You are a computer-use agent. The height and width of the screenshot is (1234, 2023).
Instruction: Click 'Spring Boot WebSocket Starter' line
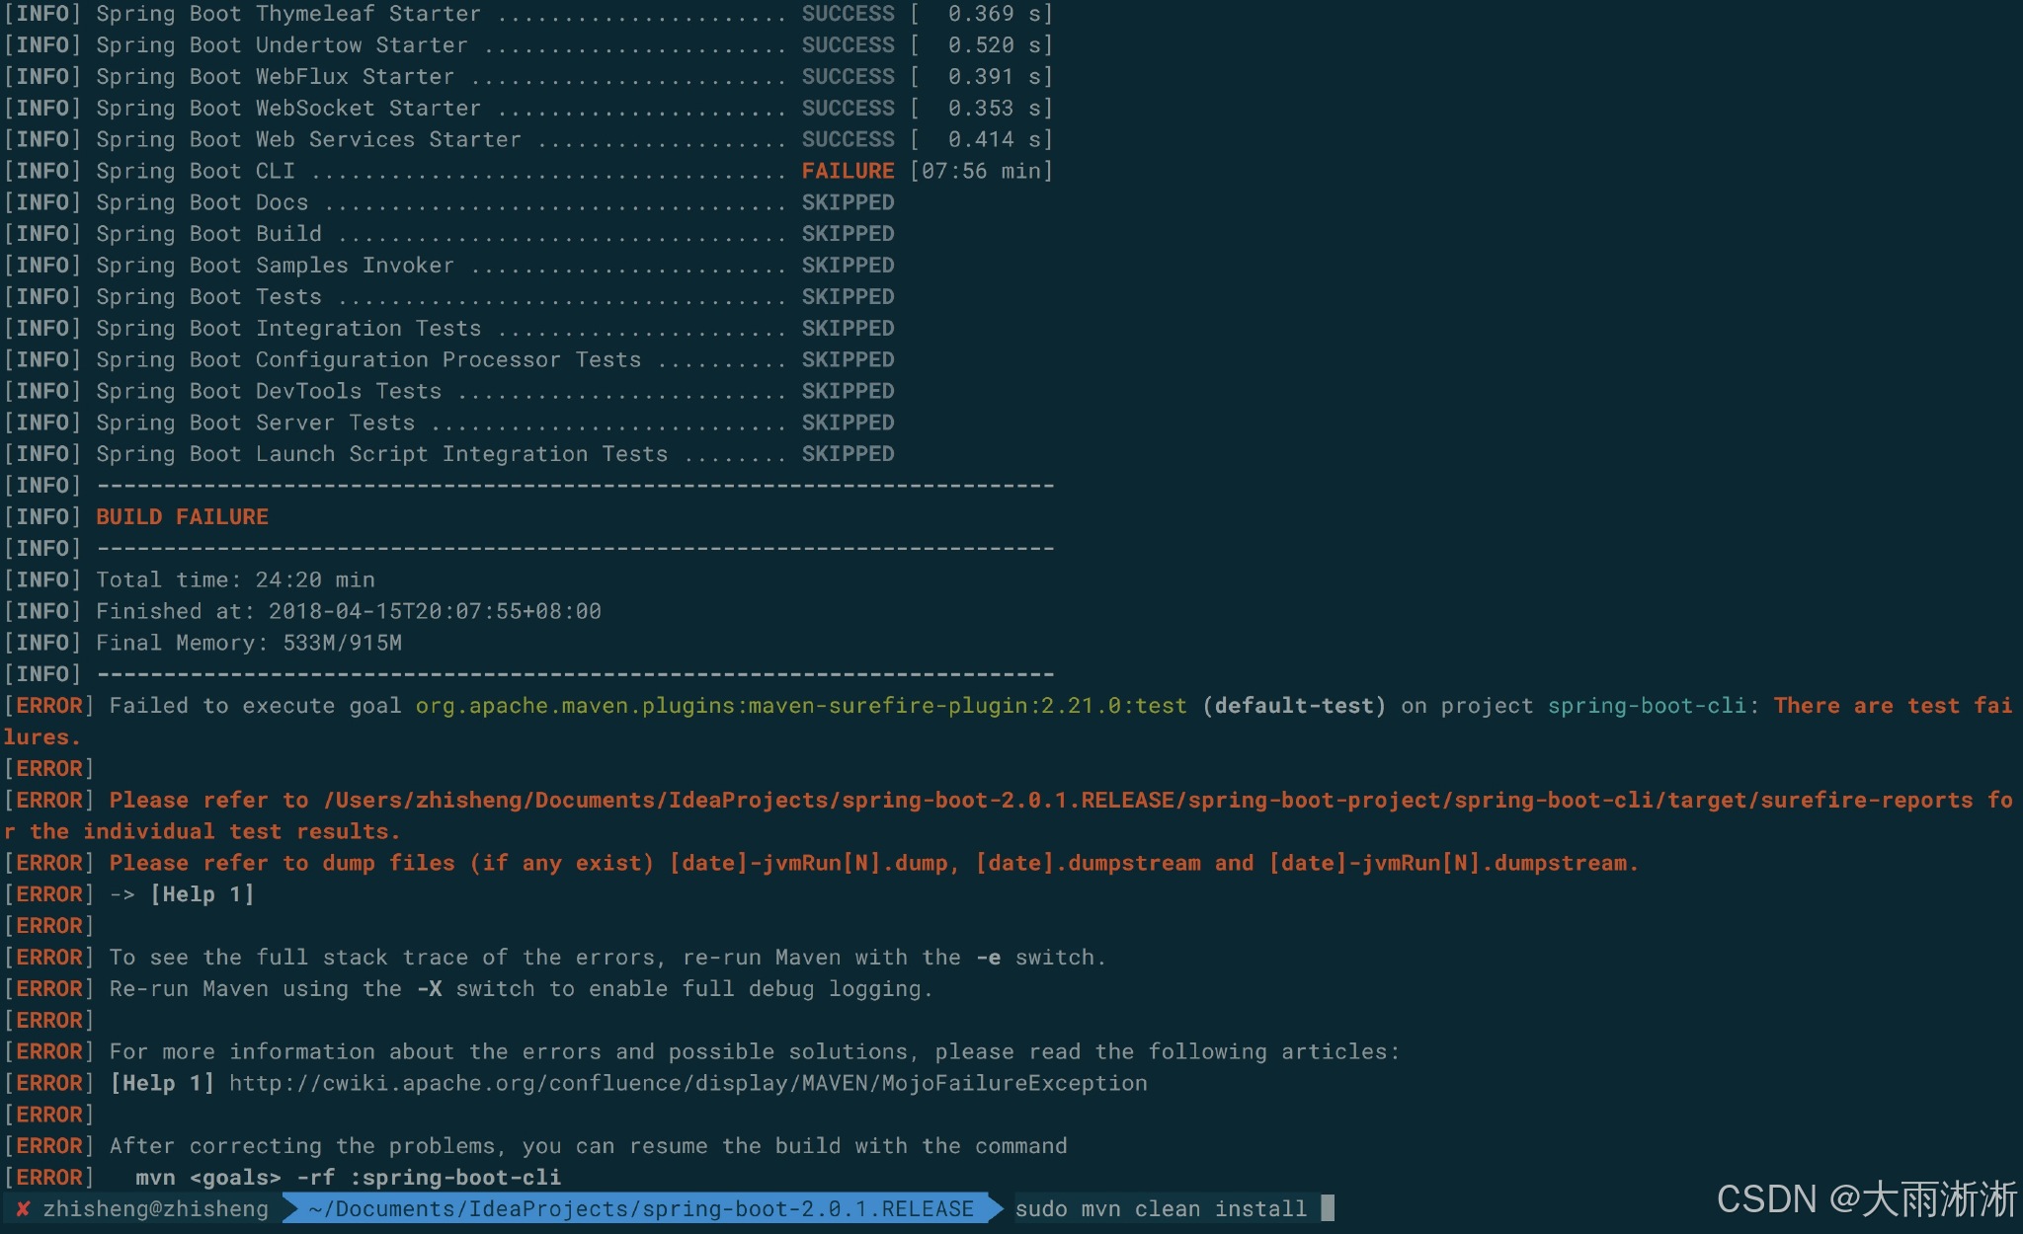[x=528, y=108]
